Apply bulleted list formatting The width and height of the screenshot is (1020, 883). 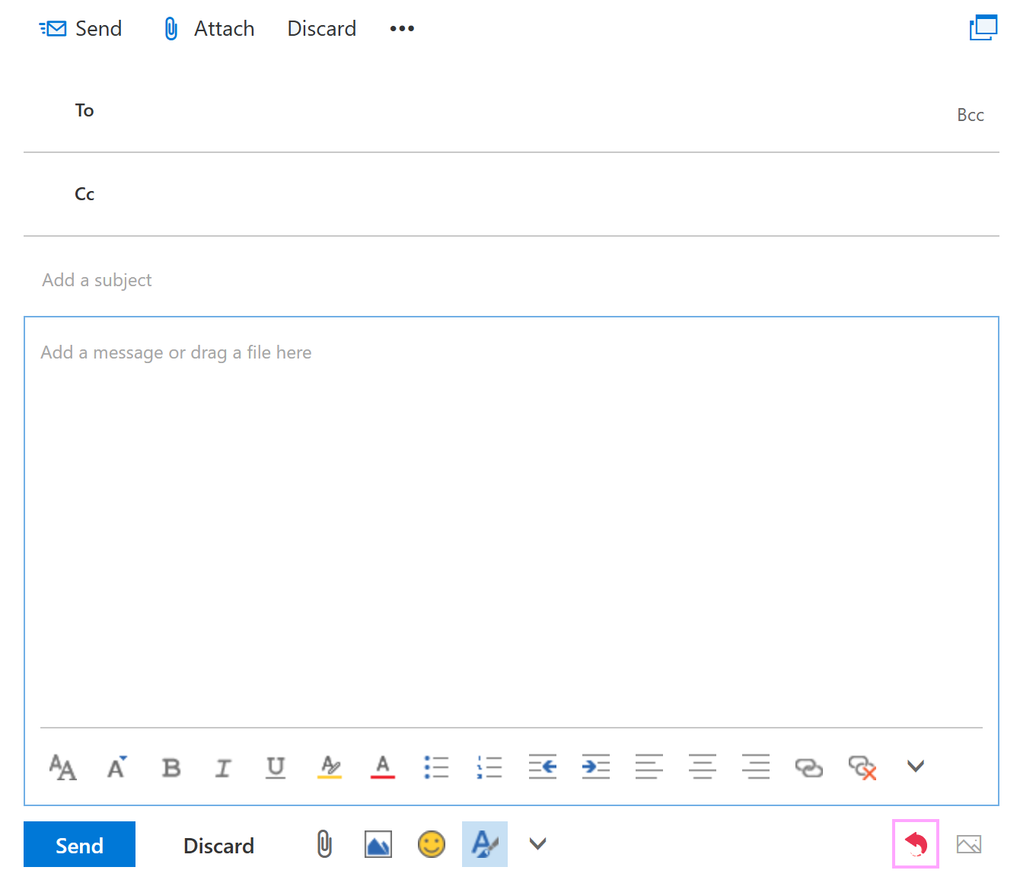[x=436, y=767]
